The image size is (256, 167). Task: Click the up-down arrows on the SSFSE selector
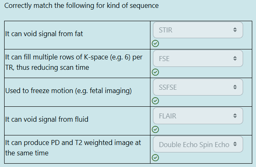(x=235, y=87)
